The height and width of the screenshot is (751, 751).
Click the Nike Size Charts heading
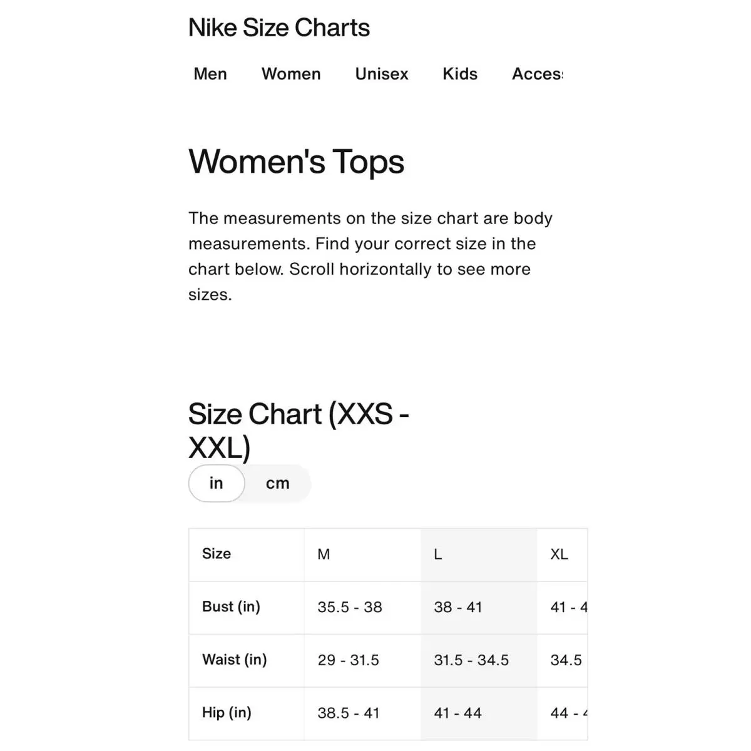(279, 28)
